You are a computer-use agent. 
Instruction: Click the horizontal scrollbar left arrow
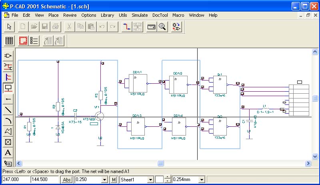click(x=19, y=163)
